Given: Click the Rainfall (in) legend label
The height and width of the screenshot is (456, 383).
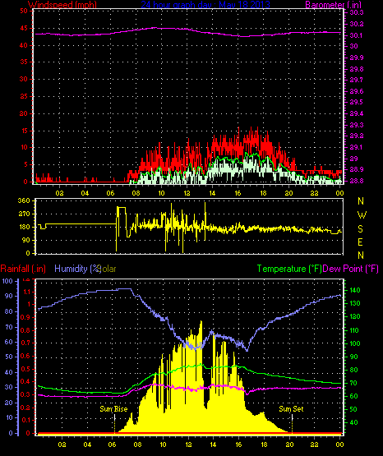Looking at the screenshot, I should click(23, 269).
